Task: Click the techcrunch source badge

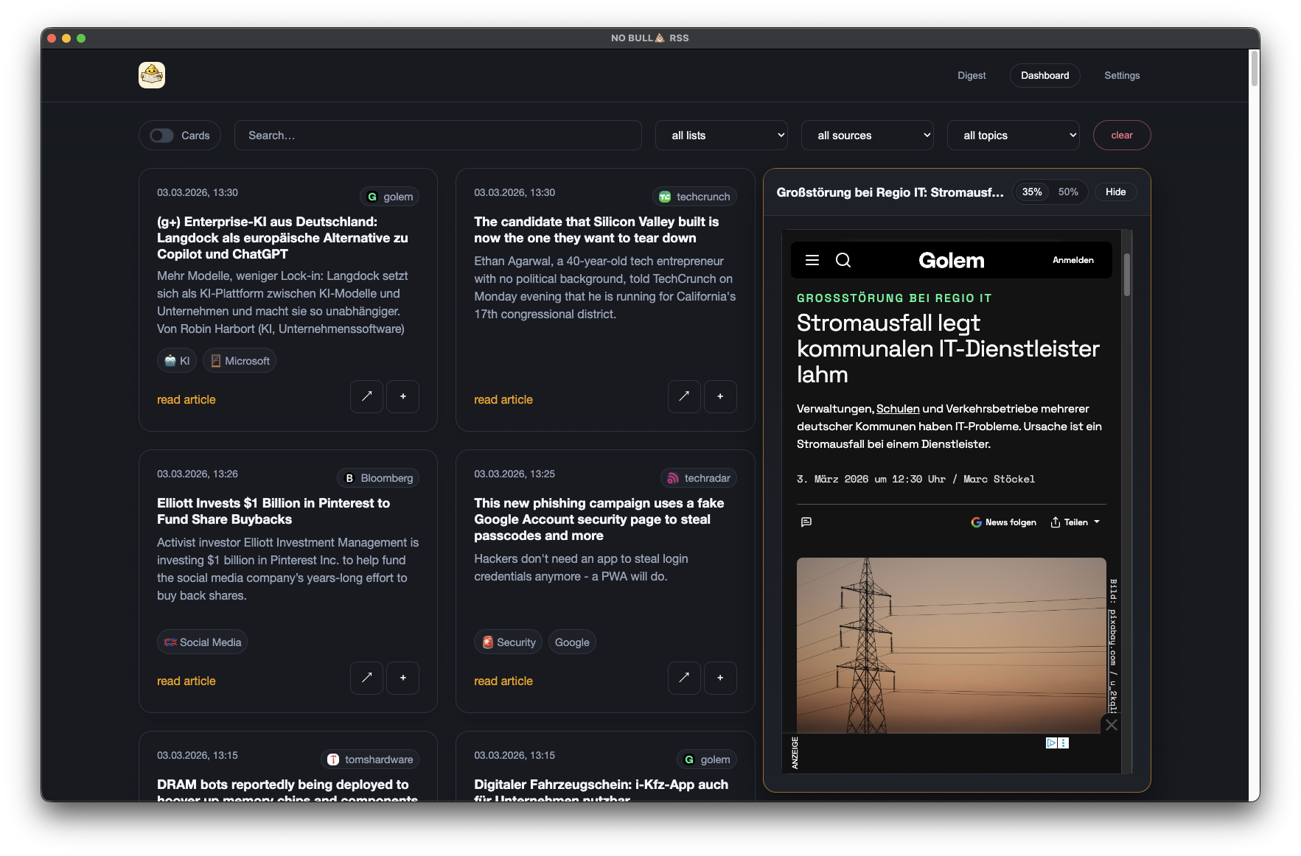Action: pos(694,197)
